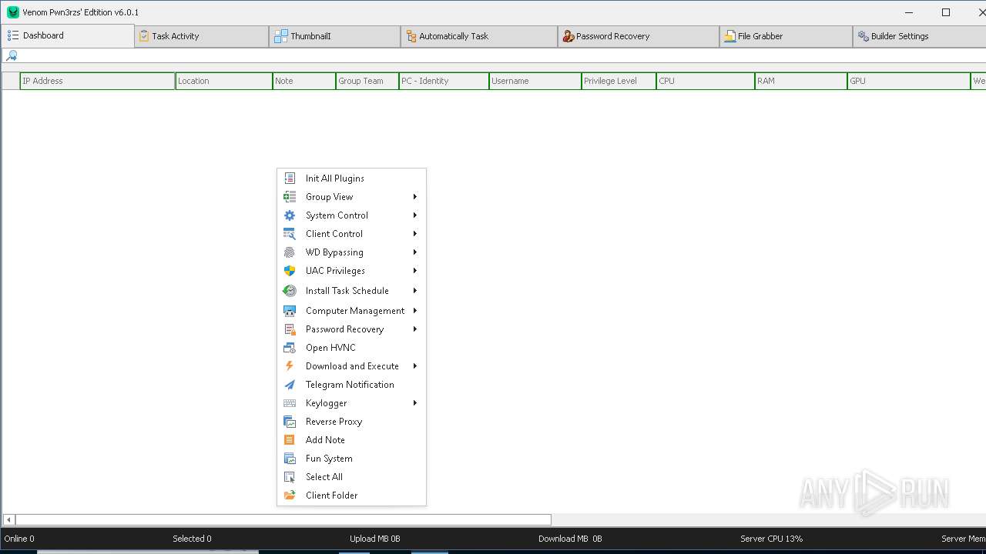Expand the Install Task Schedule submenu arrow
This screenshot has width=986, height=554.
coord(414,291)
